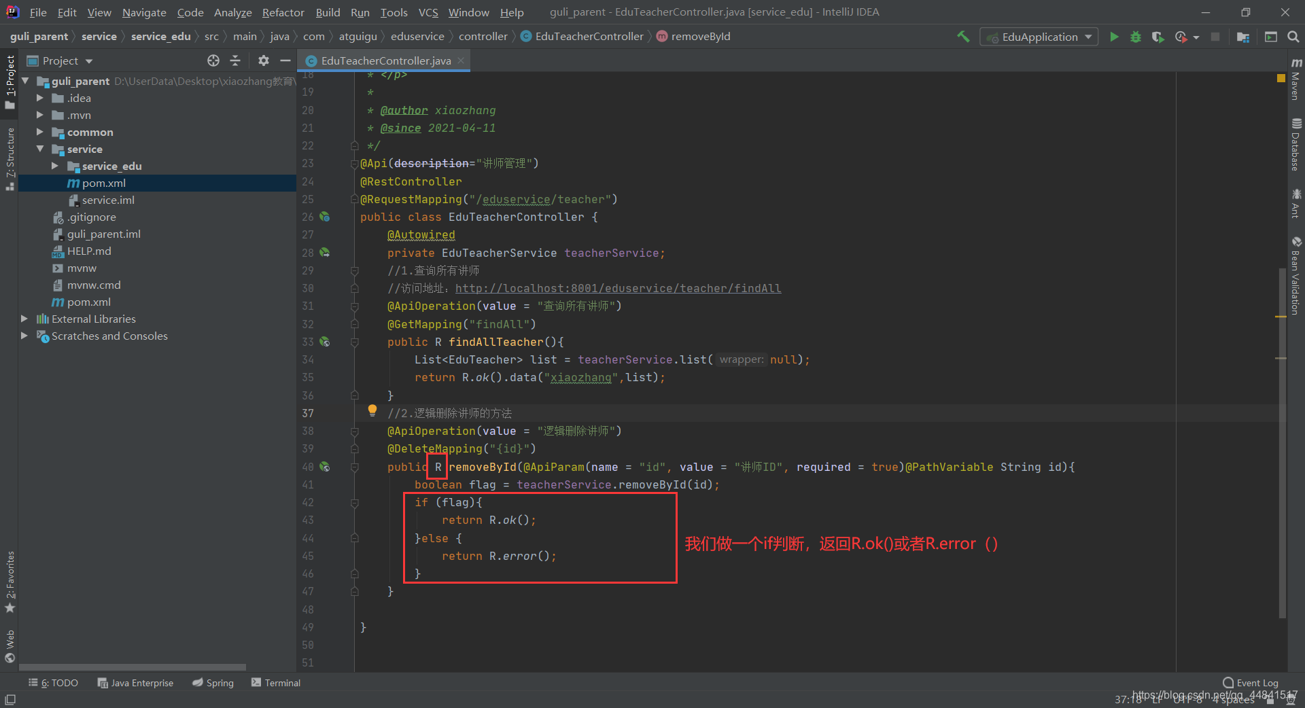Click the Project panel horizontal scrollbar

pos(133,667)
